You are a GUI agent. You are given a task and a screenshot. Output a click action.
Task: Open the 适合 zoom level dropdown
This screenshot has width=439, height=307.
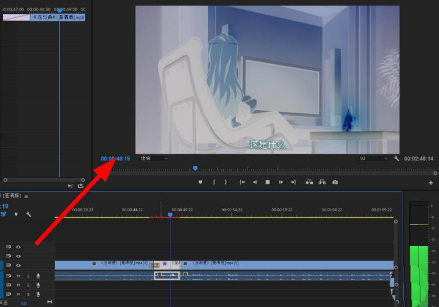pos(154,158)
